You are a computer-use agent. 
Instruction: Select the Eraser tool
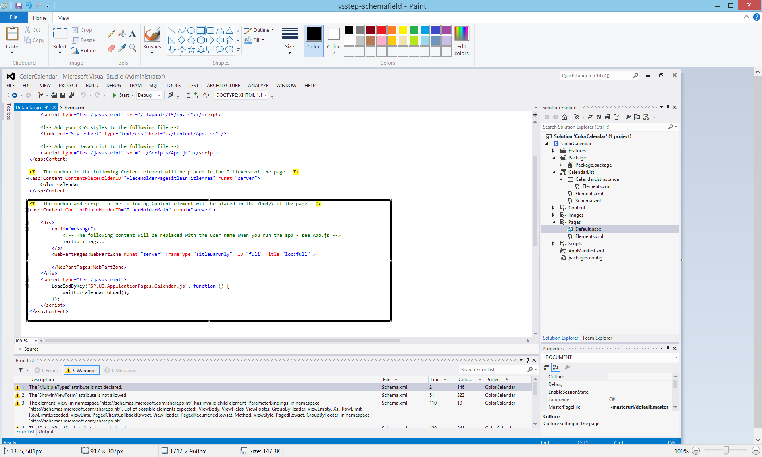pyautogui.click(x=112, y=48)
